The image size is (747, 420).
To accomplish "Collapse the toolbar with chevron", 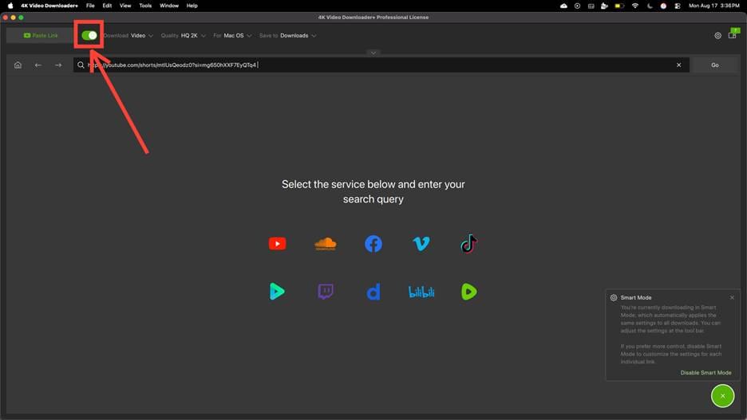I will coord(373,53).
